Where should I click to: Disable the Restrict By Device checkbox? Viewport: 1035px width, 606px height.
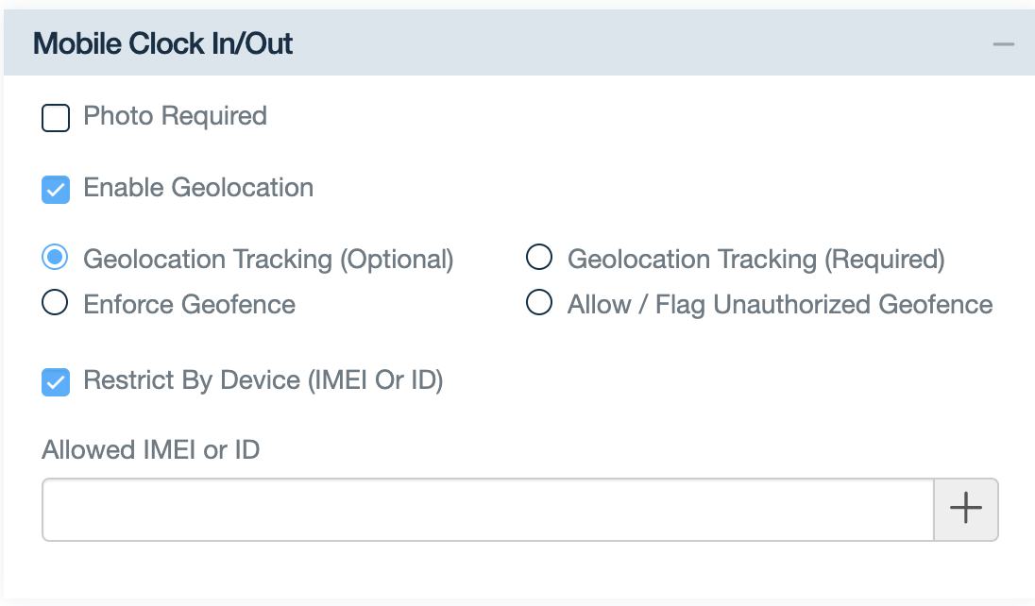(x=56, y=382)
